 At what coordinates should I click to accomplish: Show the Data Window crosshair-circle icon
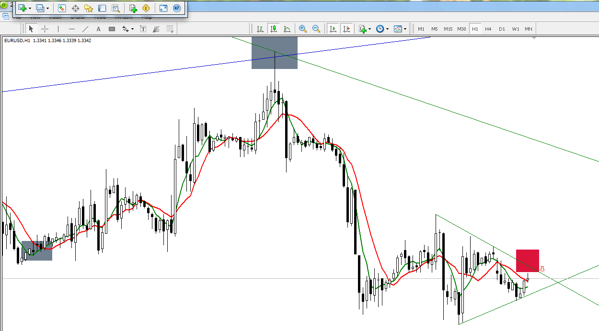click(75, 8)
